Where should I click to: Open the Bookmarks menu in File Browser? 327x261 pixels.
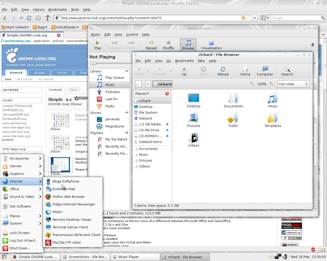(x=184, y=61)
